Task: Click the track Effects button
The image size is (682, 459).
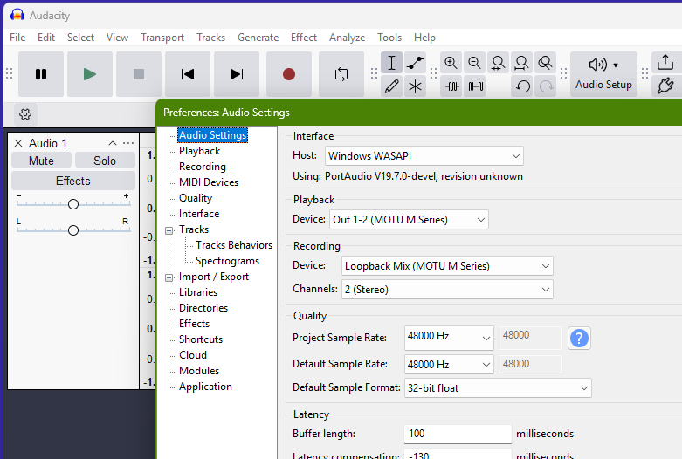Action: [x=73, y=182]
